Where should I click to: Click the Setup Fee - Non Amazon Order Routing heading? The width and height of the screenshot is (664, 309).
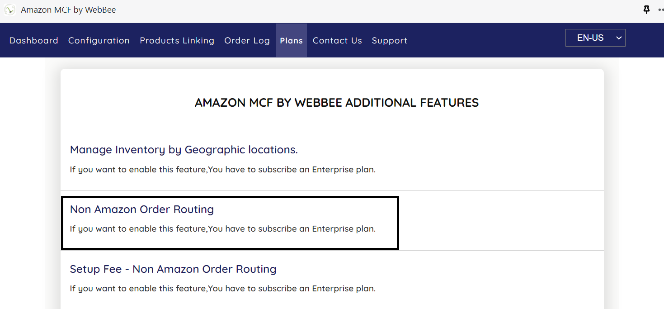(x=173, y=269)
